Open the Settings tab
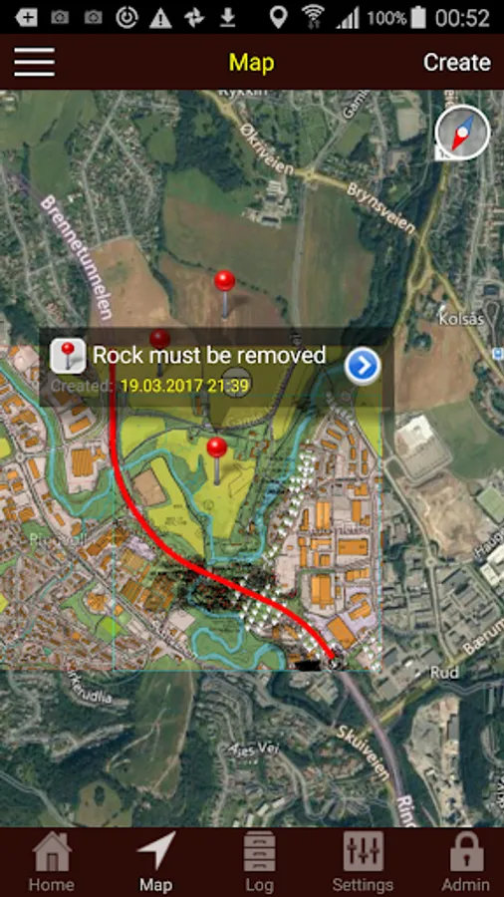Image resolution: width=504 pixels, height=897 pixels. click(x=363, y=863)
